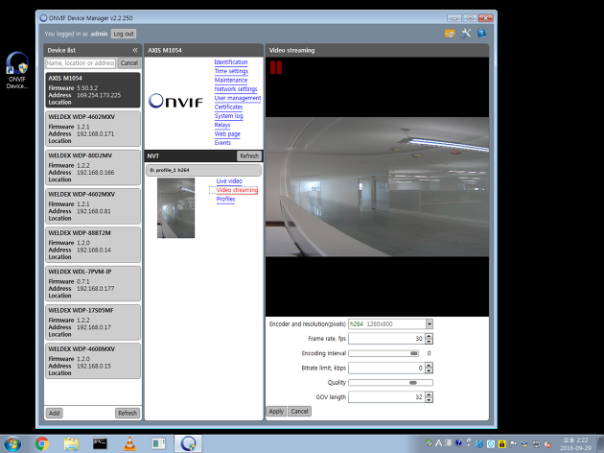Open Action Center flag tray icon
The height and width of the screenshot is (453, 604).
[x=513, y=444]
